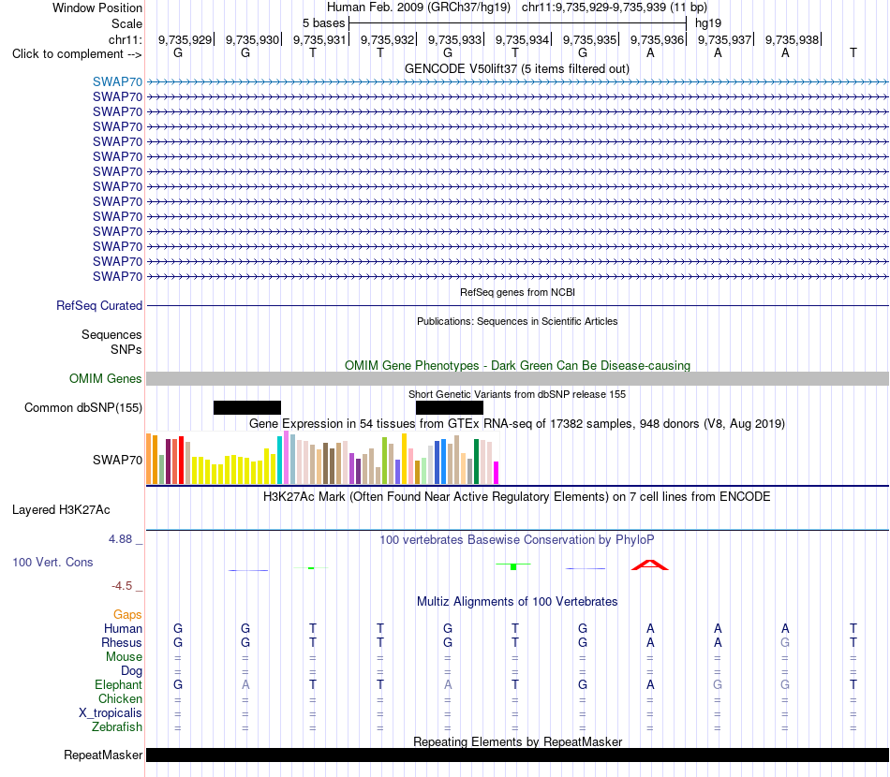890x777 pixels.
Task: Click 'RefSeq genes from NCBI' title
Action: pos(518,293)
